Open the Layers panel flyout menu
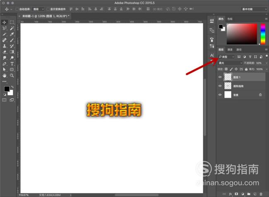Image resolution: width=269 pixels, height=197 pixels. click(266, 49)
